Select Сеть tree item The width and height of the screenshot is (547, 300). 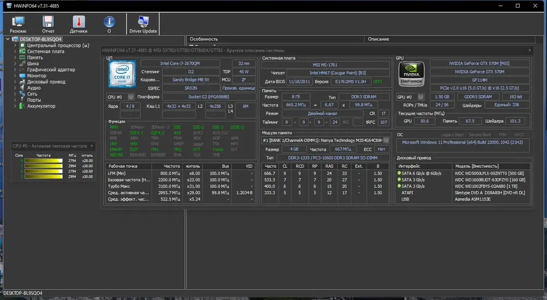pos(32,94)
